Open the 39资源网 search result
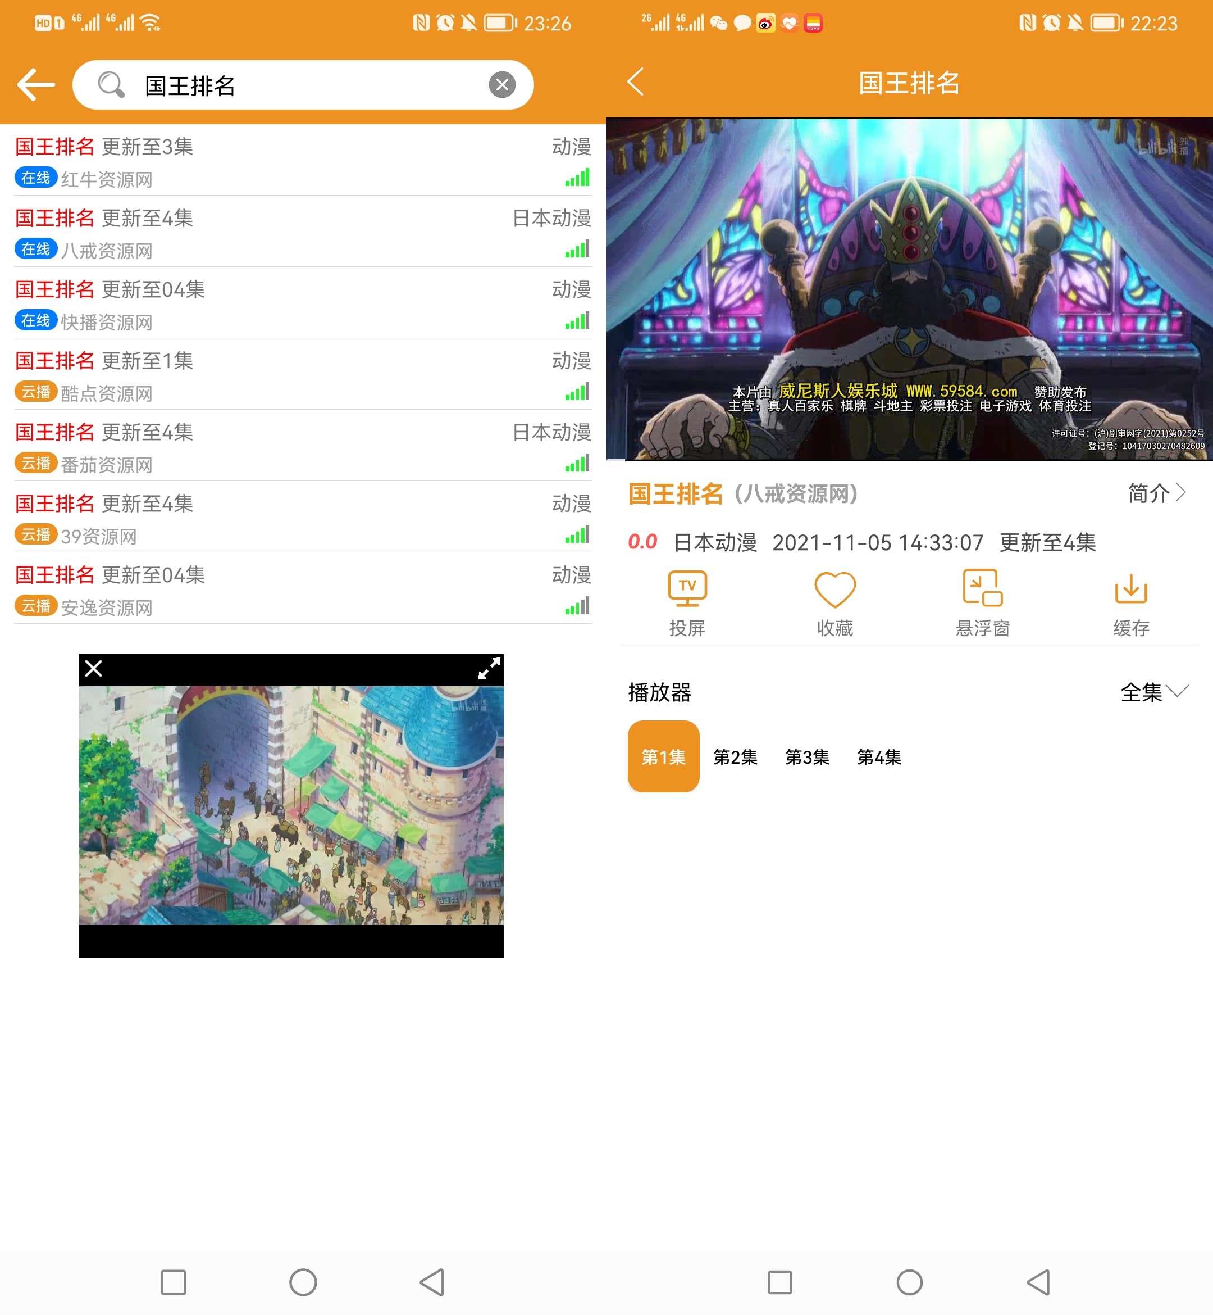This screenshot has height=1315, width=1213. 303,518
